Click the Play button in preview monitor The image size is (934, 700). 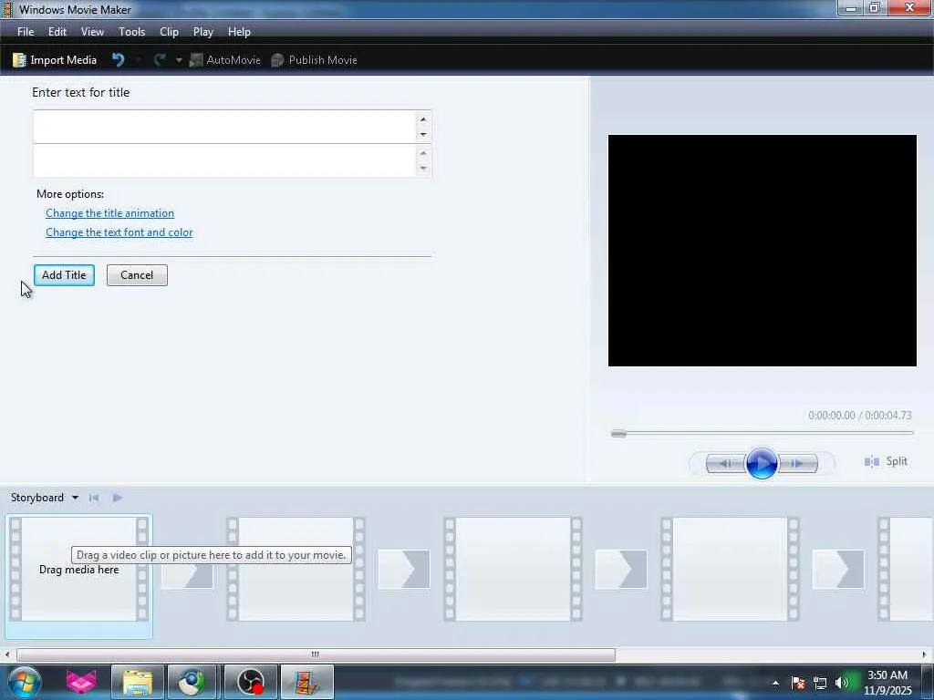click(762, 463)
